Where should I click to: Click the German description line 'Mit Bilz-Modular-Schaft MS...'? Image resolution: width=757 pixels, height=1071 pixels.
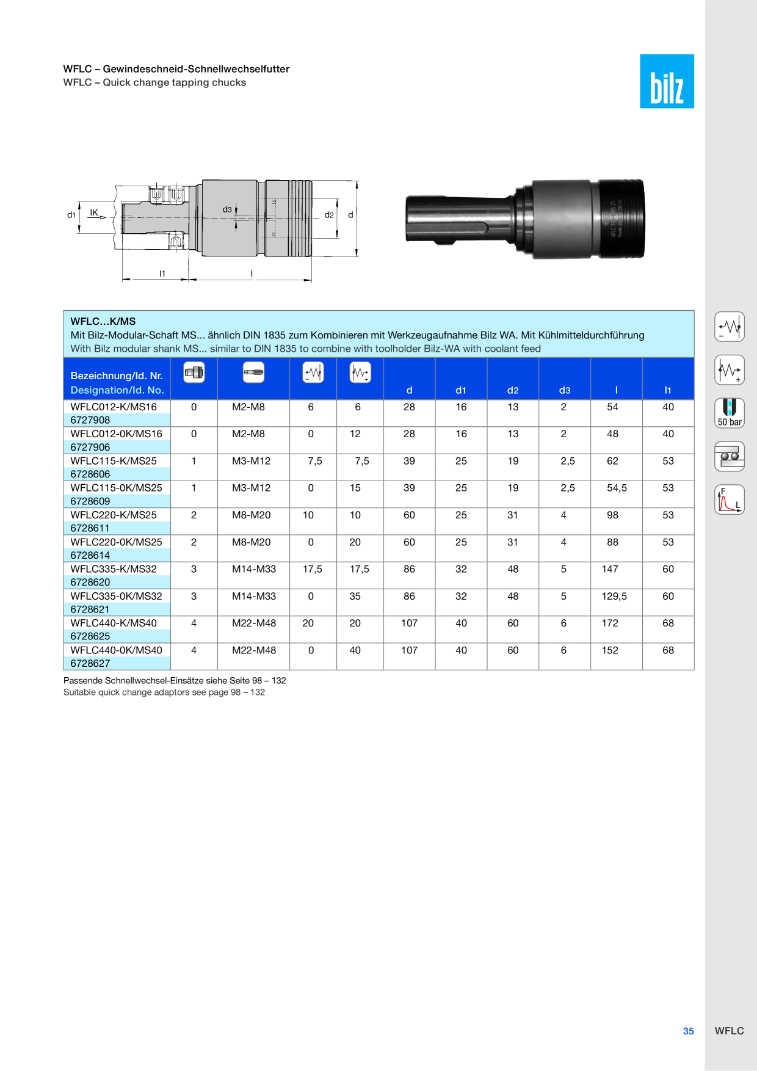point(357,335)
